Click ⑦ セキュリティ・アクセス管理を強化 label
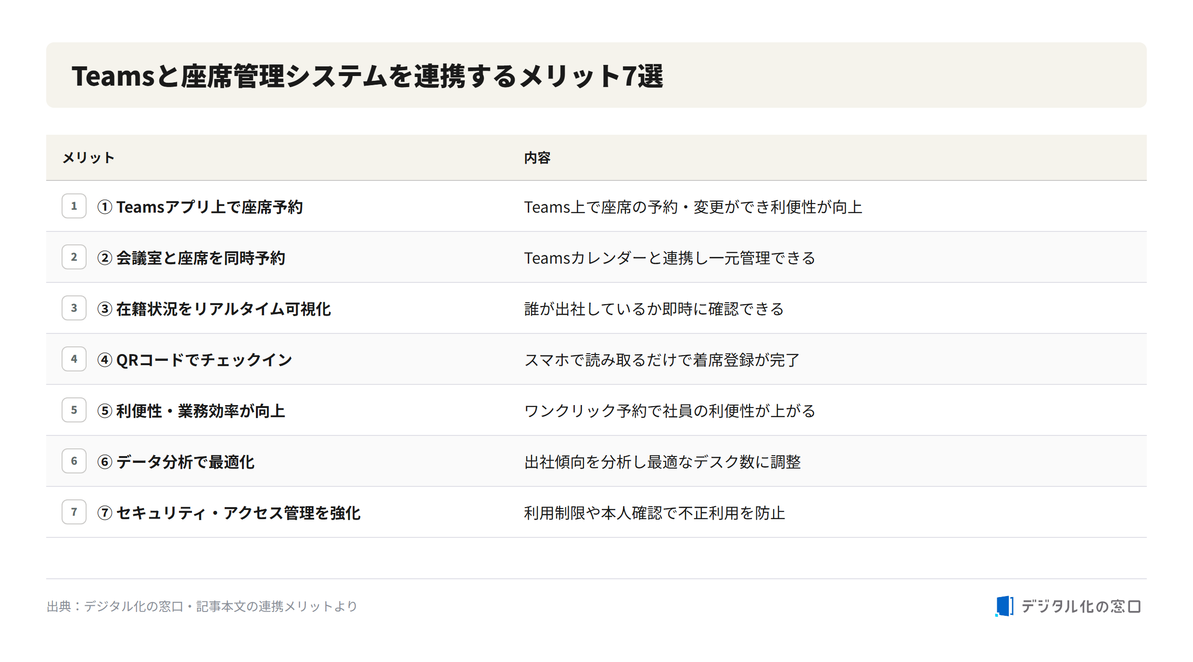Image resolution: width=1193 pixels, height=662 pixels. point(229,513)
